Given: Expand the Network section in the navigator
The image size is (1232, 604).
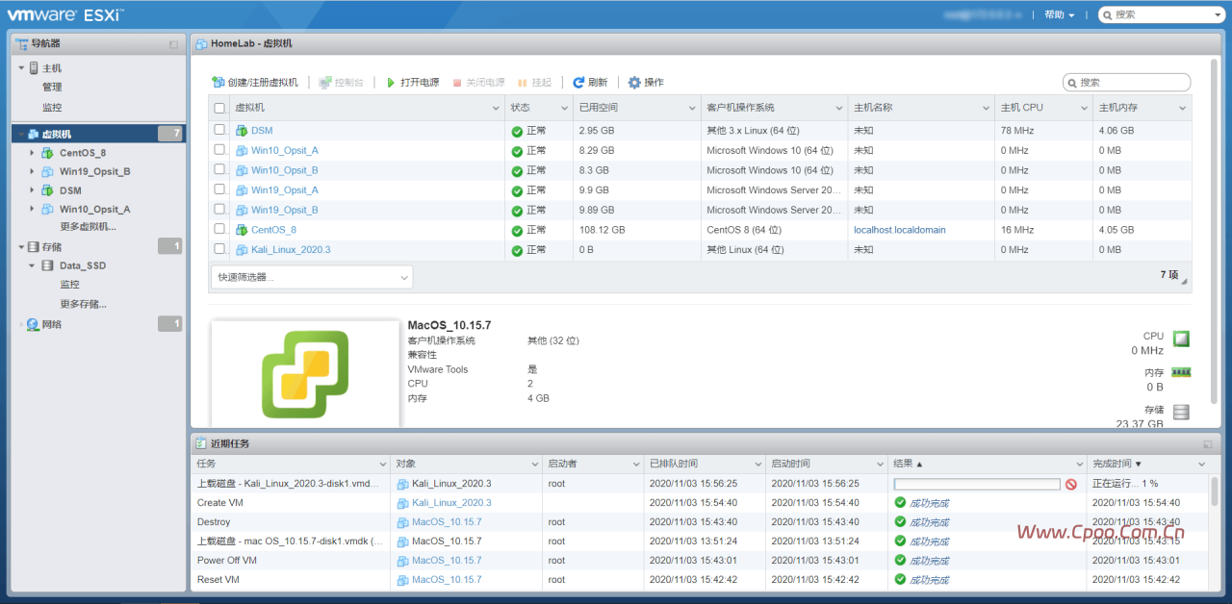Looking at the screenshot, I should (21, 324).
